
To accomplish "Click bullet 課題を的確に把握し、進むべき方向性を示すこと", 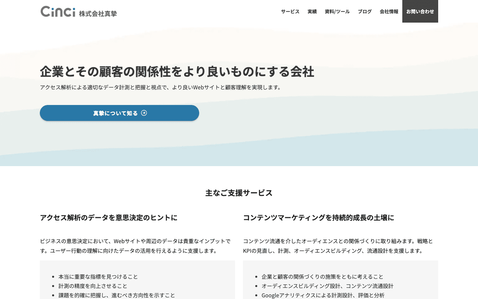I will 117,295.
